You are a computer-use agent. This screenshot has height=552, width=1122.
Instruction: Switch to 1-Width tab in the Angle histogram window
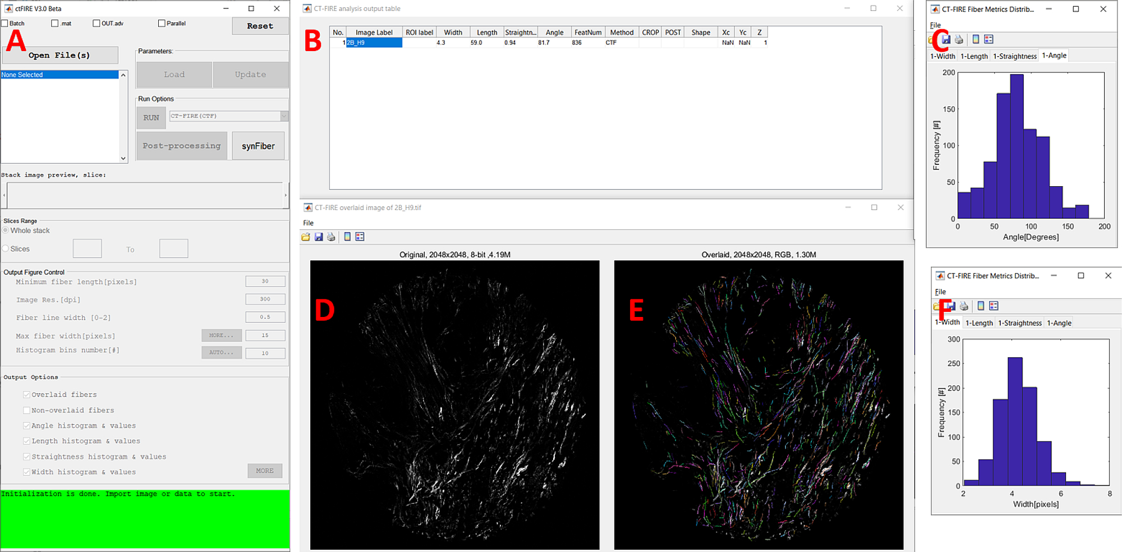click(942, 56)
